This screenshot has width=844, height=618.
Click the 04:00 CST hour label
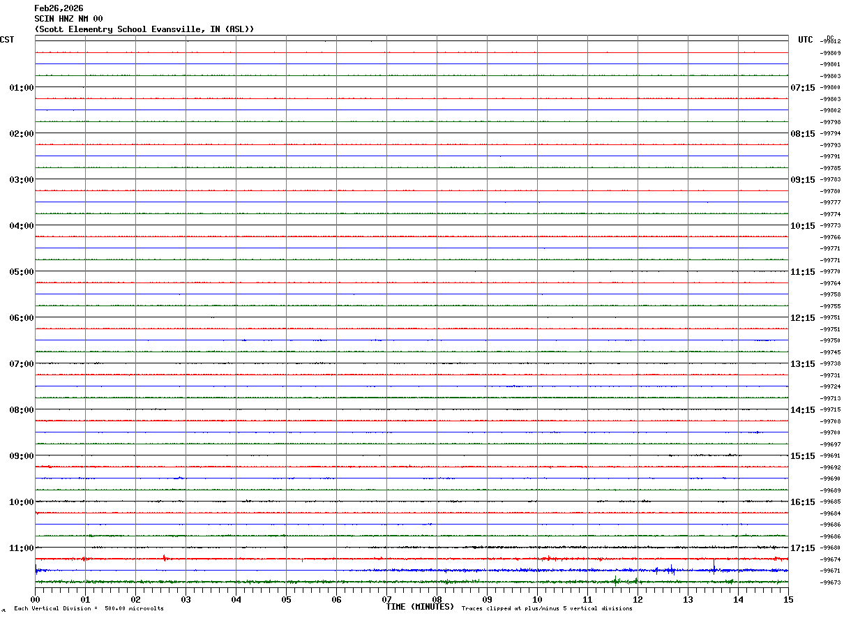pos(22,226)
